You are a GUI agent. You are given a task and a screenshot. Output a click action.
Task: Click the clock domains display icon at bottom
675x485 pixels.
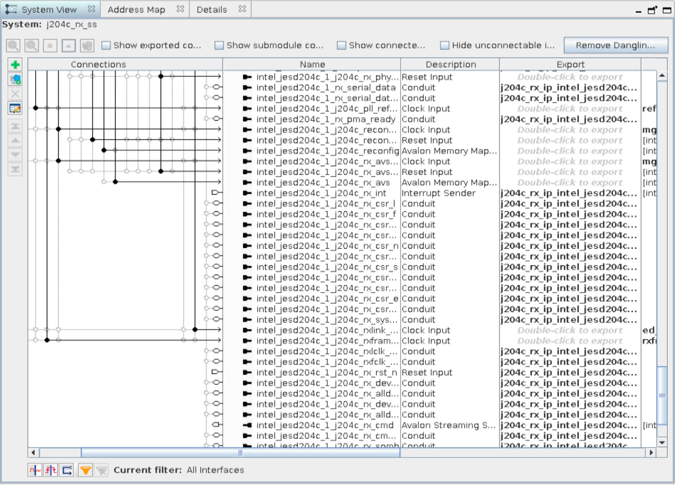click(x=35, y=470)
